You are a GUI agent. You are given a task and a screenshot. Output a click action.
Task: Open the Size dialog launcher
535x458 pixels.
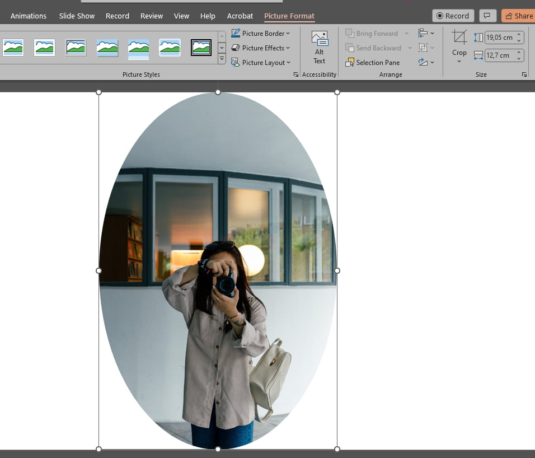(524, 74)
